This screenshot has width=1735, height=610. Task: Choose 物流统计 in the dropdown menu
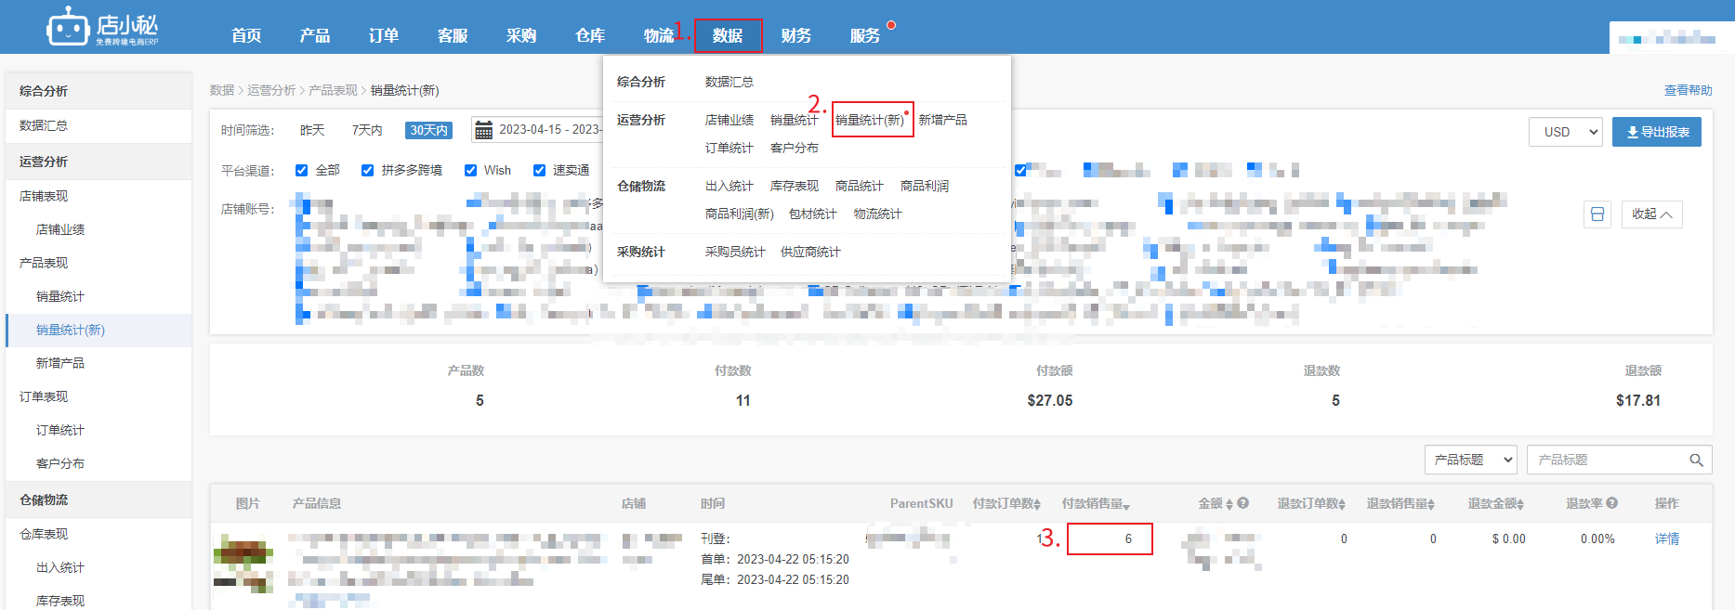[x=878, y=214]
